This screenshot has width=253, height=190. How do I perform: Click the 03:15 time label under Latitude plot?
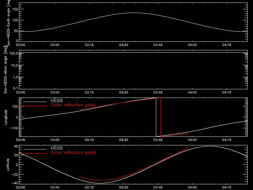click(x=89, y=187)
